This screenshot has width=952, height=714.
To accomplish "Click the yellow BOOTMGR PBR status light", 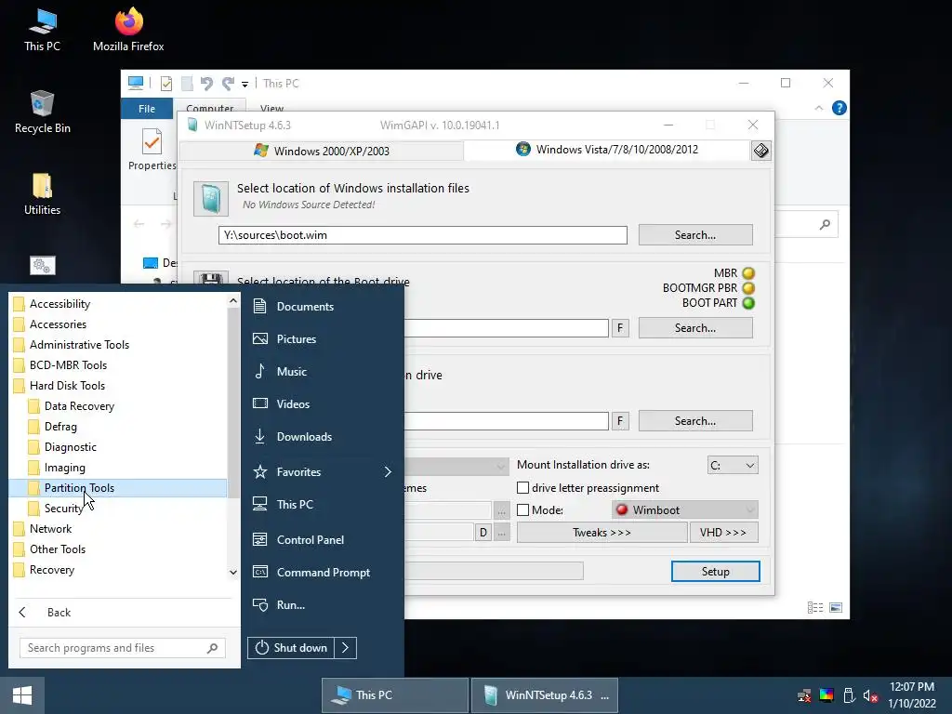I will (x=748, y=288).
